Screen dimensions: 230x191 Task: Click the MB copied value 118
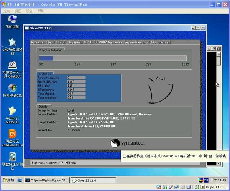76,86
